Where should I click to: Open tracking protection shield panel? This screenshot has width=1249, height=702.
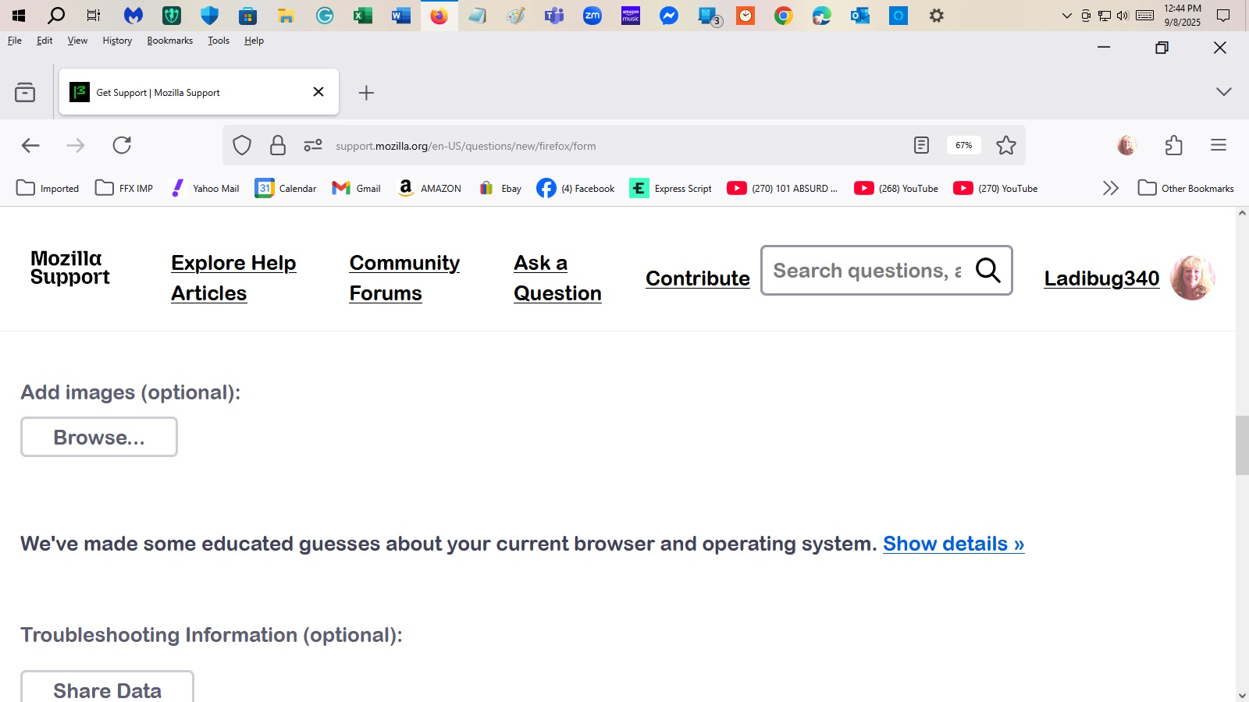click(242, 145)
